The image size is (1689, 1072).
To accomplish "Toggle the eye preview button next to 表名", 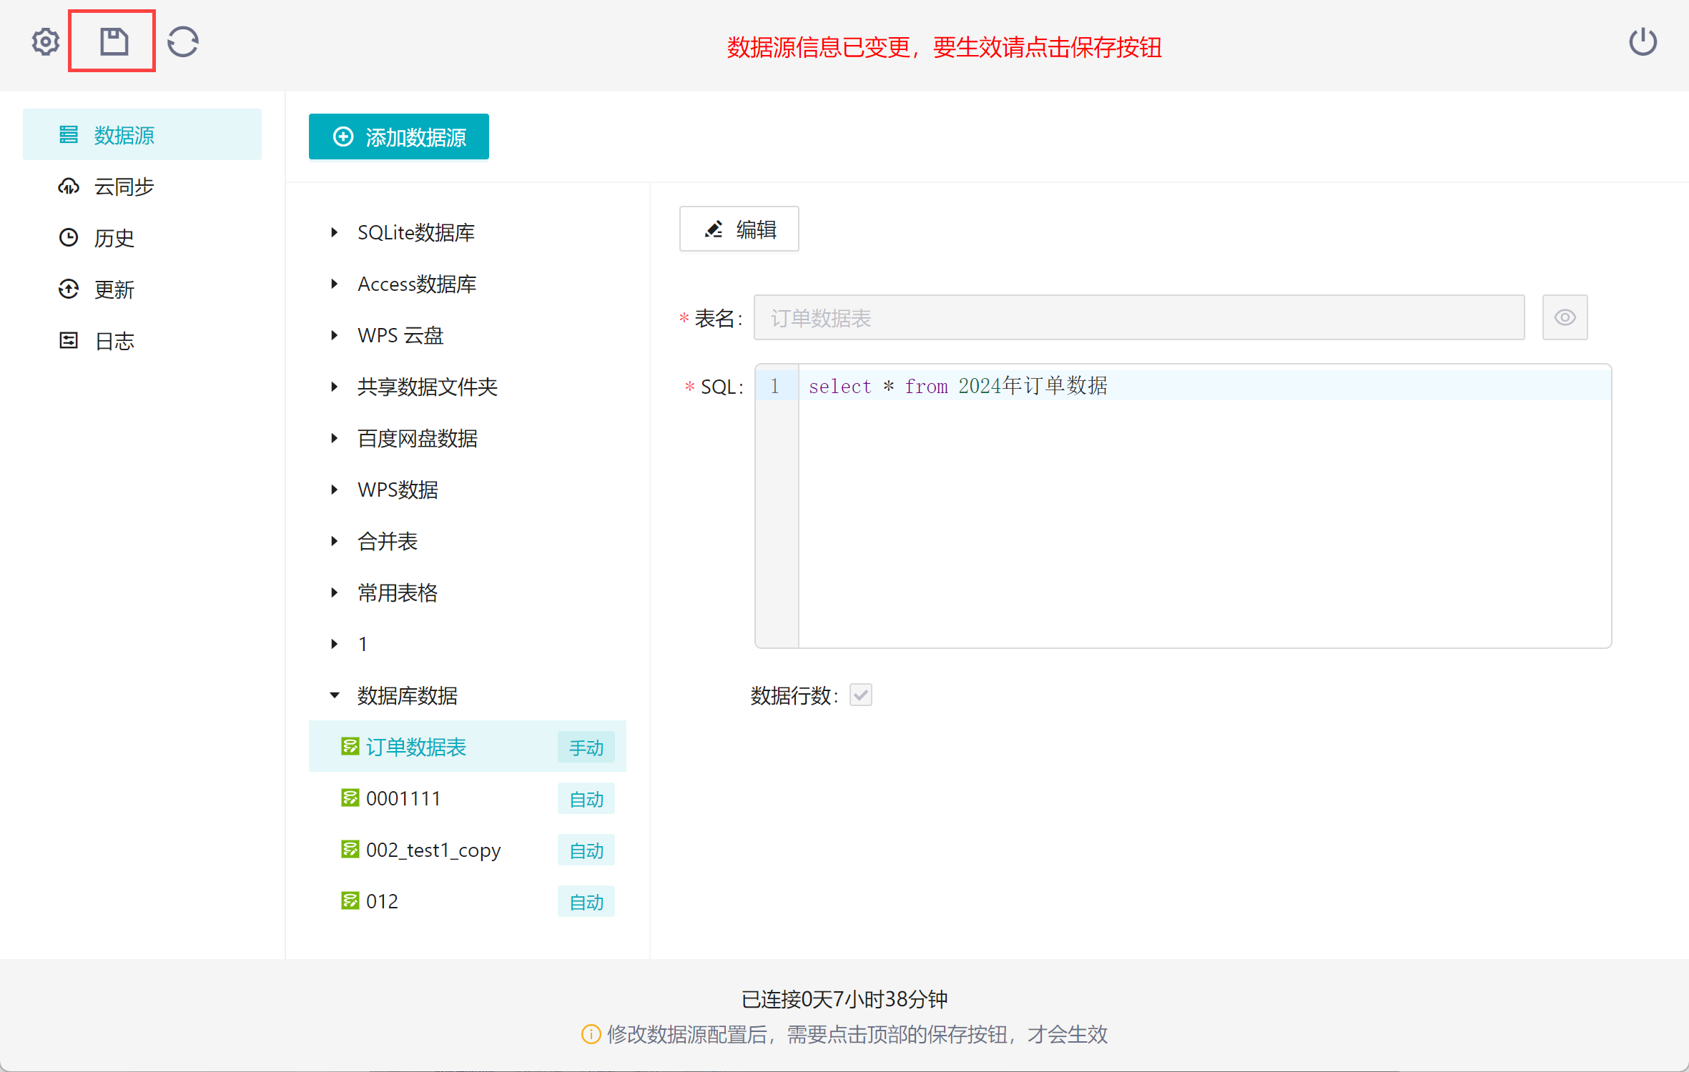I will [x=1565, y=317].
